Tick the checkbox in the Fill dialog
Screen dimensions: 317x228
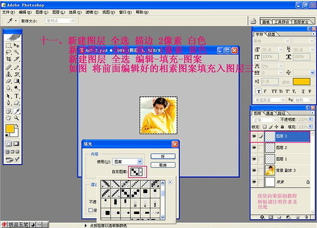tap(91, 210)
